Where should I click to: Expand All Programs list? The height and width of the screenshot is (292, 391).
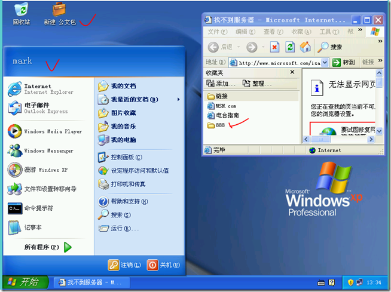(x=48, y=247)
